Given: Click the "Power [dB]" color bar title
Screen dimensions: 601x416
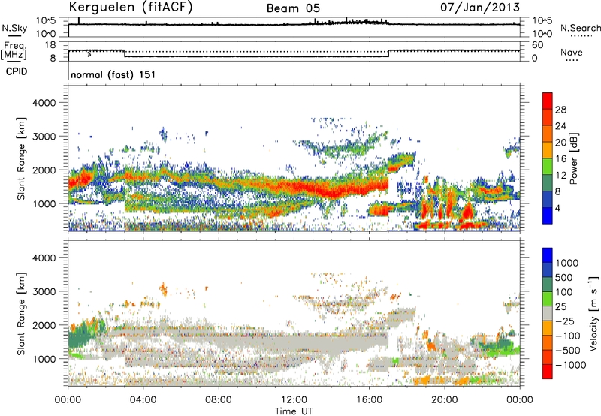Looking at the screenshot, I should (573, 158).
